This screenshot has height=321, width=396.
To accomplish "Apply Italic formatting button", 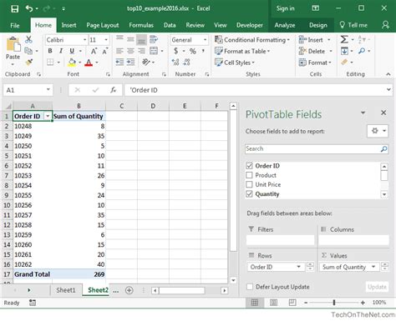I will pyautogui.click(x=61, y=51).
